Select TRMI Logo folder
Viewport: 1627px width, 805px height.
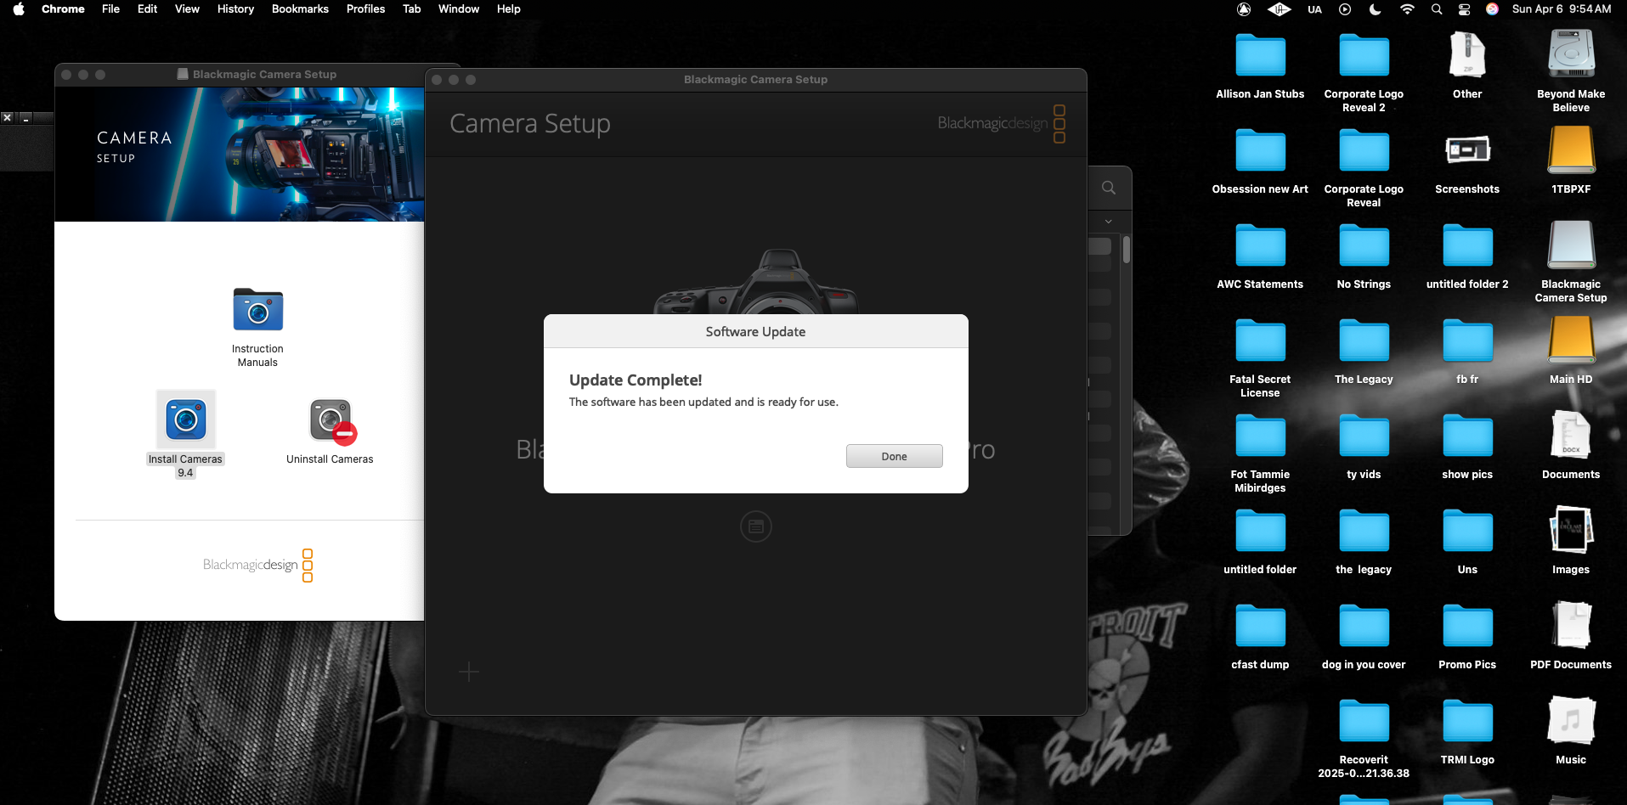[x=1467, y=722]
